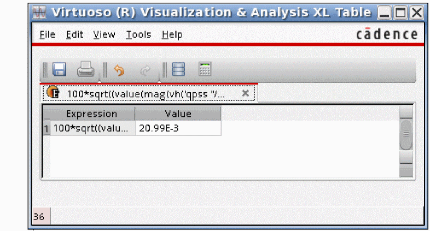Select row number 1 header
Screen dimensions: 430x231
pos(47,128)
